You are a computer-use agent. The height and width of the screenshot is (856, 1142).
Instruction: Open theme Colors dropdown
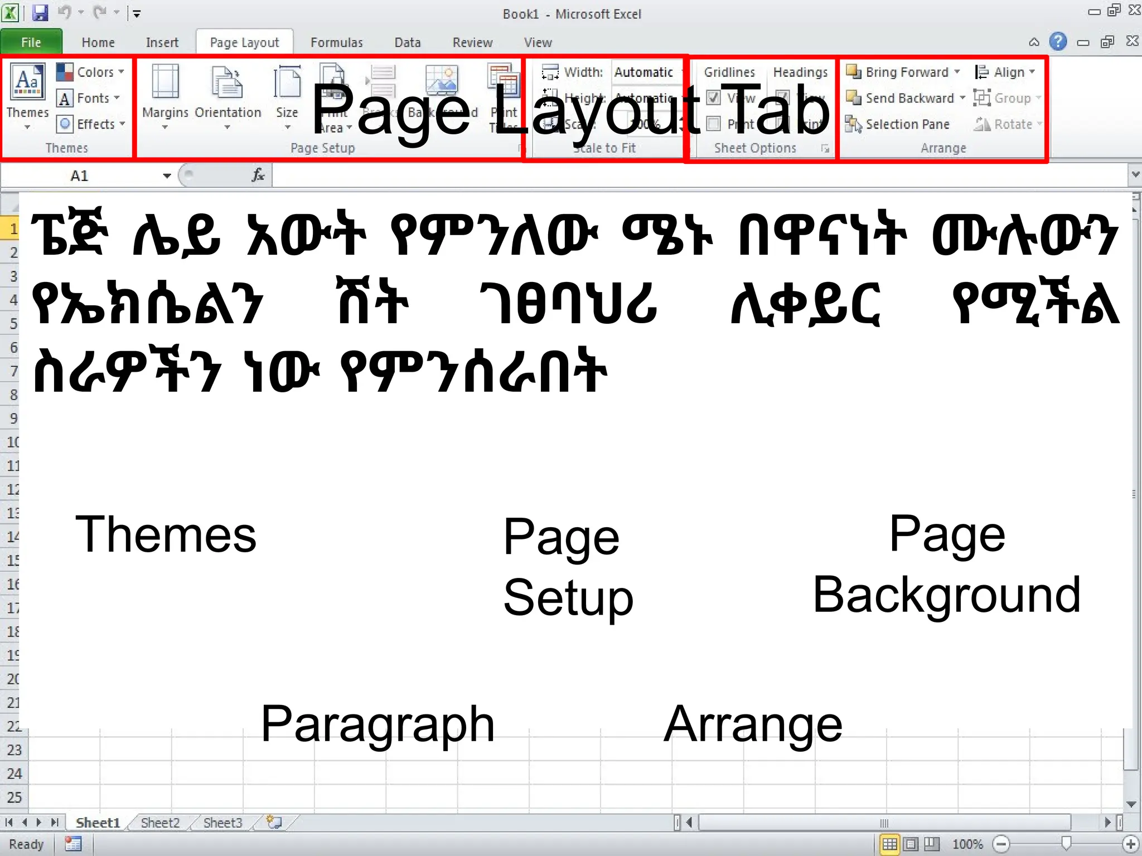(90, 72)
